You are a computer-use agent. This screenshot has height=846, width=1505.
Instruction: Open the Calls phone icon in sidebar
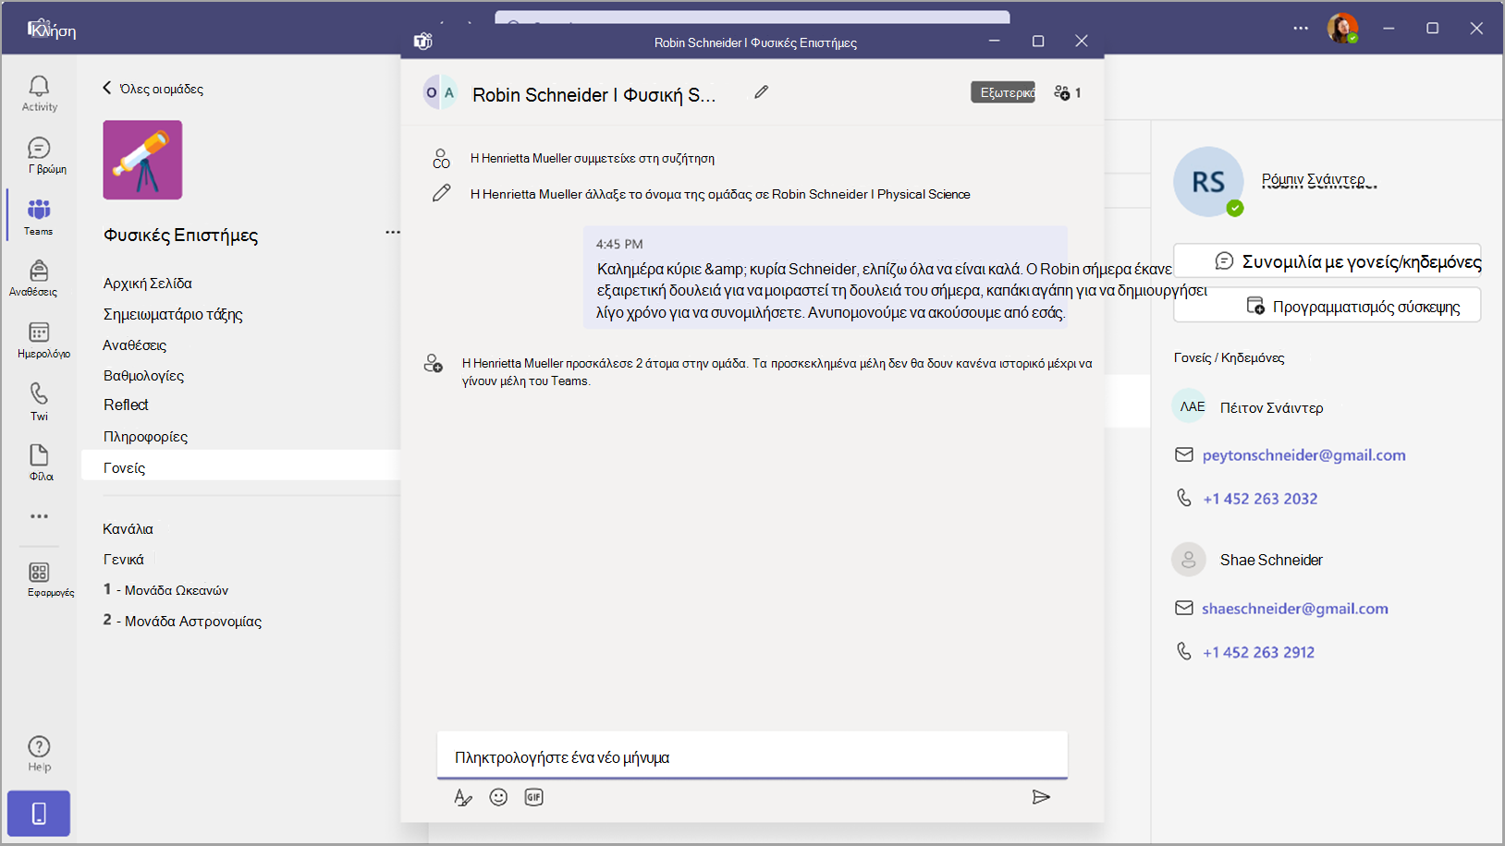pos(39,394)
